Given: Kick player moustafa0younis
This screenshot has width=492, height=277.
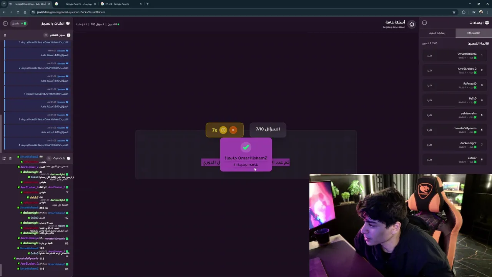Looking at the screenshot, I should pyautogui.click(x=429, y=130).
